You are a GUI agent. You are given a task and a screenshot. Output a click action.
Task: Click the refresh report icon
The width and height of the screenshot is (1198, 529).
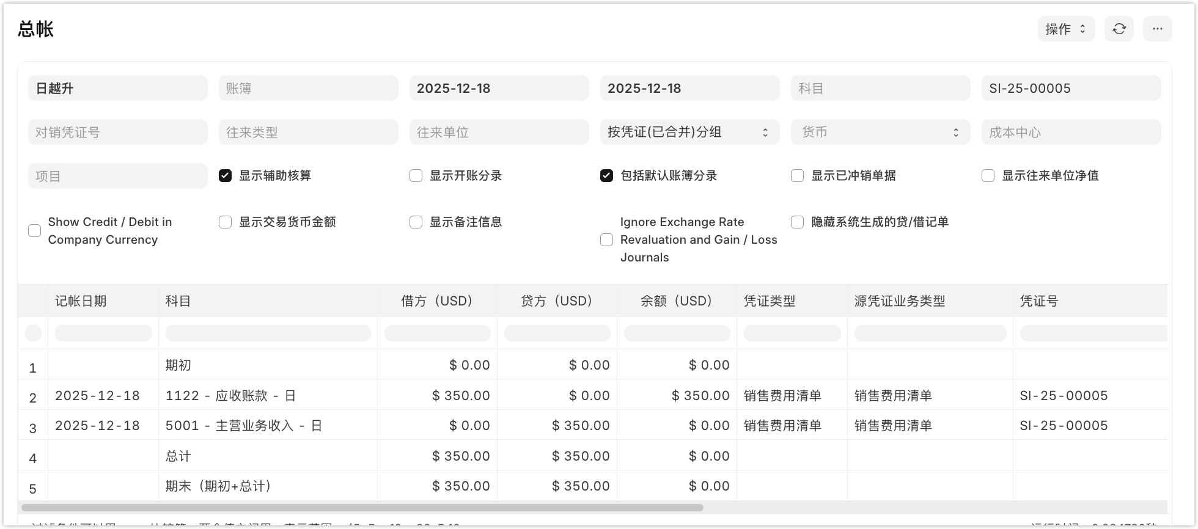(x=1119, y=29)
